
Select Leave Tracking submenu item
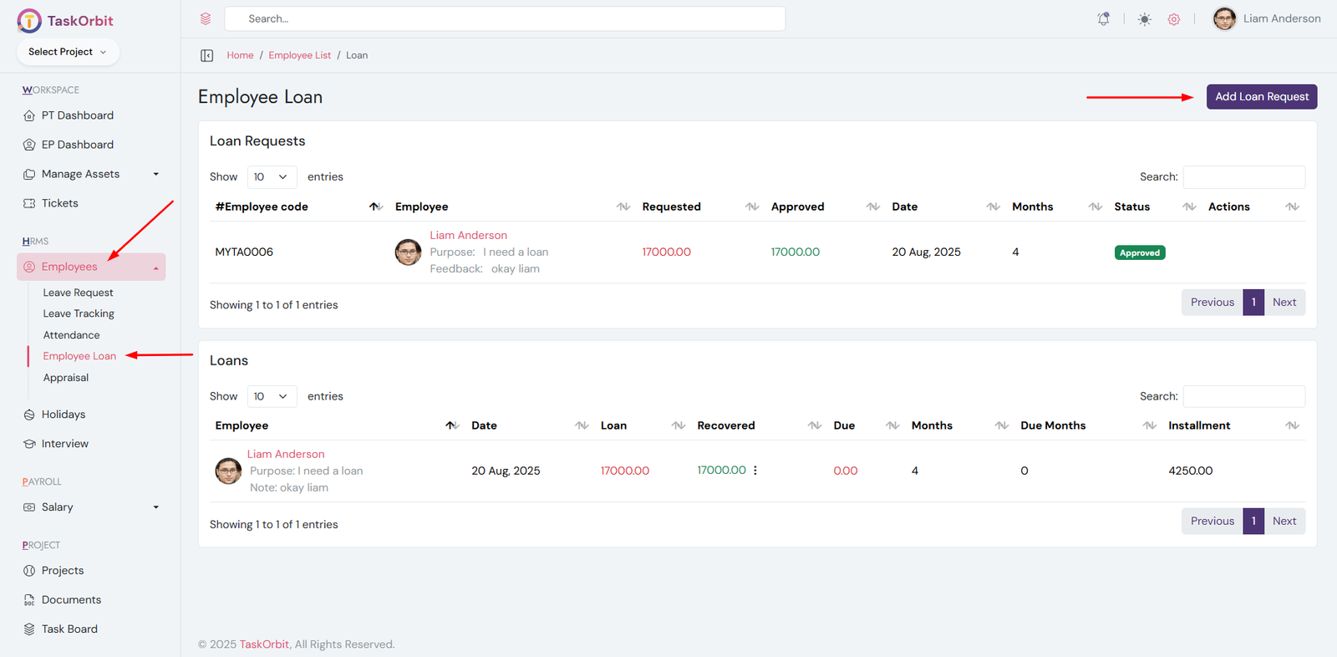point(79,313)
